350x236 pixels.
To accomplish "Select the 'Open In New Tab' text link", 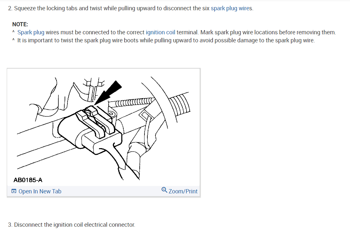I will (40, 191).
